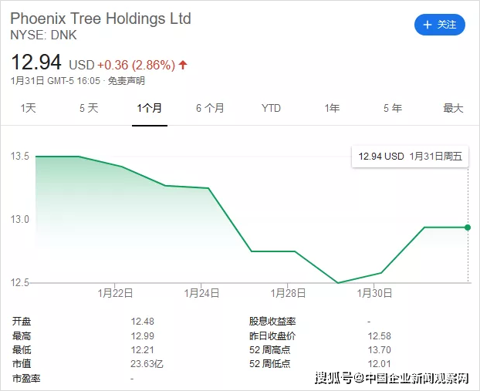
Task: Select the 最大 range tab
Action: pos(453,108)
